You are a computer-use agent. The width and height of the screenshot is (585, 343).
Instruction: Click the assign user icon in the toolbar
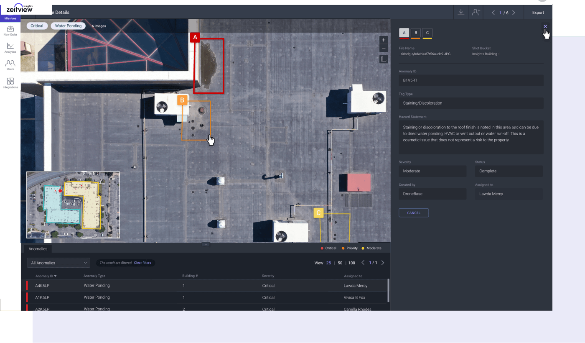click(x=476, y=12)
